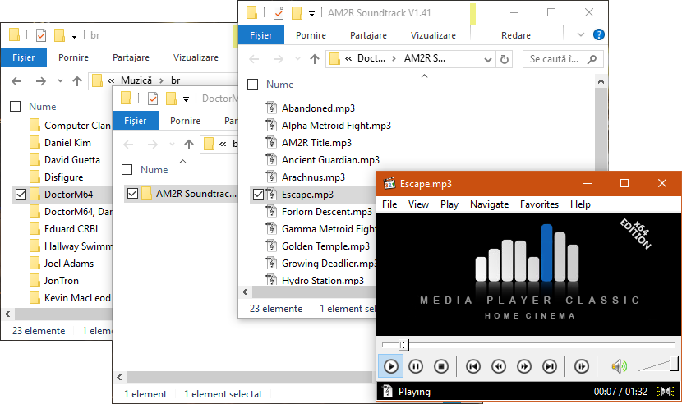Click the Play button in Media Player Classic
This screenshot has height=404, width=682.
coord(390,366)
